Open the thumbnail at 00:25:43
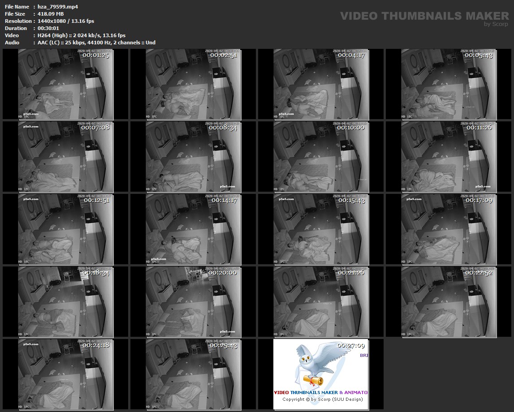Viewport: 514px width, 412px height. pyautogui.click(x=193, y=374)
